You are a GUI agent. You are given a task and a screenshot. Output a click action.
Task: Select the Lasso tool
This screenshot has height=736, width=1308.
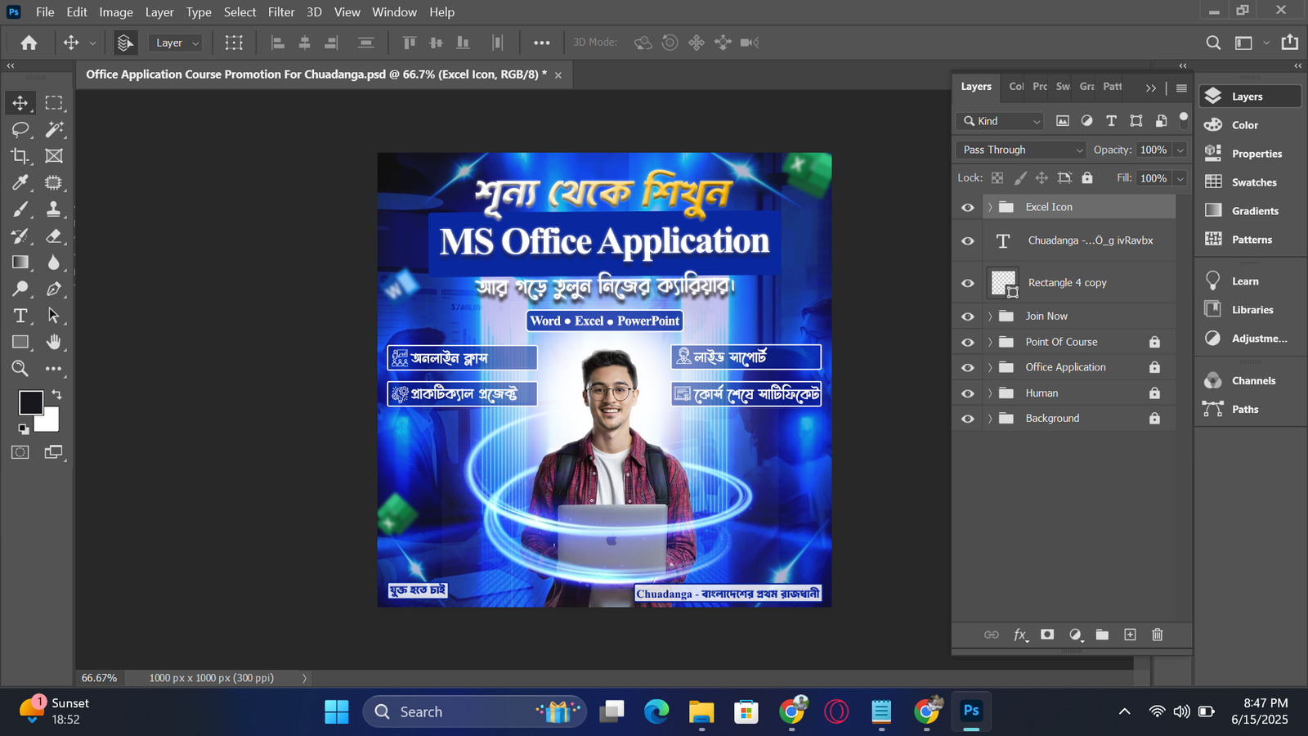click(20, 129)
